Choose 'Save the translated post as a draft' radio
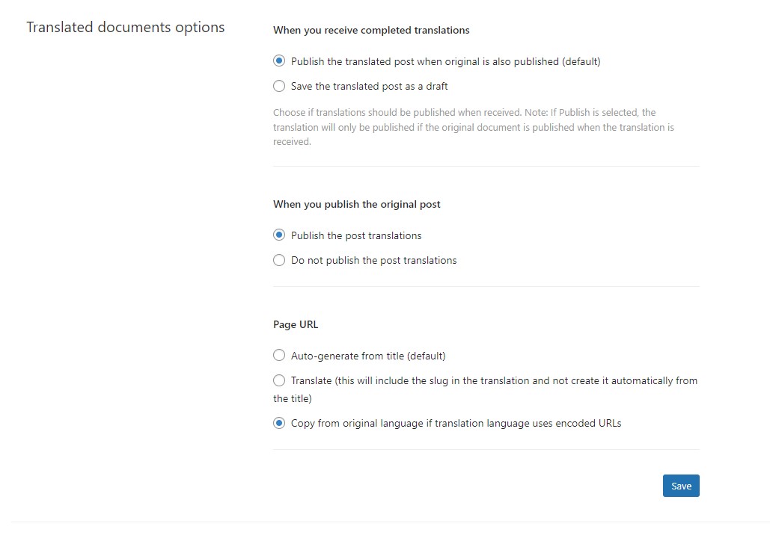 tap(279, 87)
